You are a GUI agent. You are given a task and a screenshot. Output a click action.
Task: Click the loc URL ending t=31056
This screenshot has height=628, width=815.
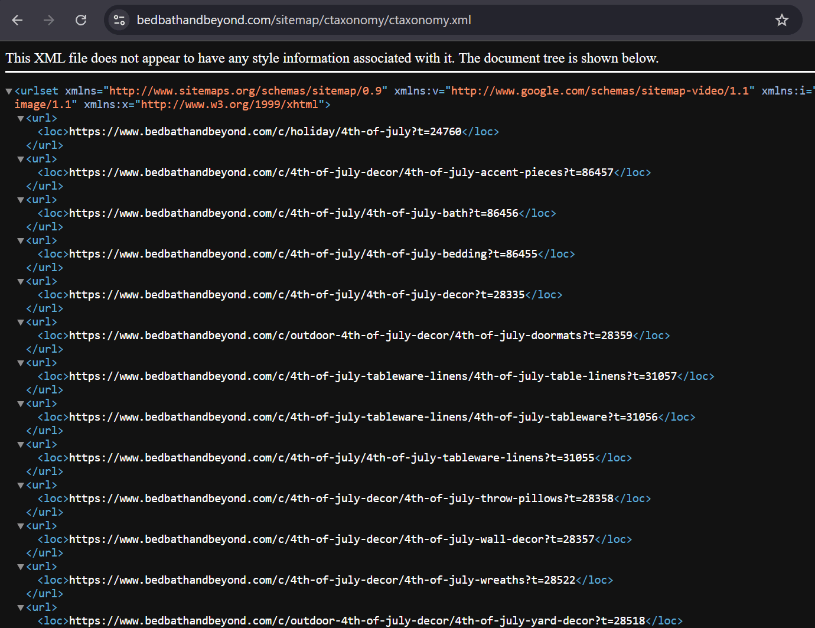click(x=364, y=417)
